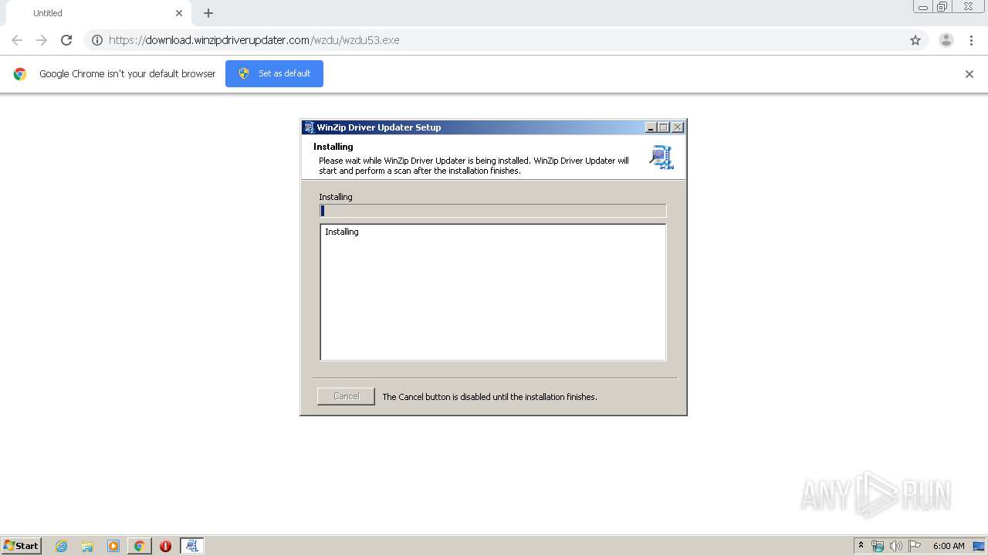Switch to Chrome in the taskbar

pos(139,546)
